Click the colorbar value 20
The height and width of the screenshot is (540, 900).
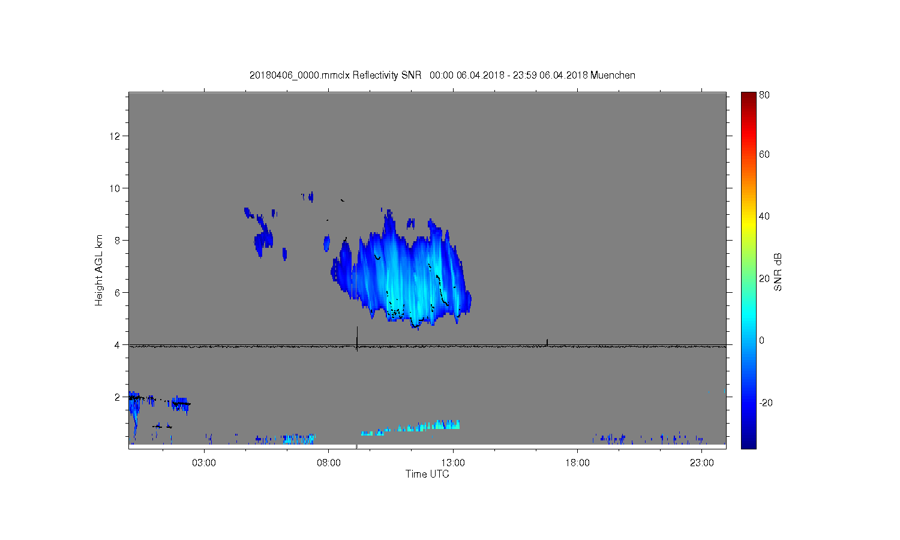pyautogui.click(x=764, y=278)
